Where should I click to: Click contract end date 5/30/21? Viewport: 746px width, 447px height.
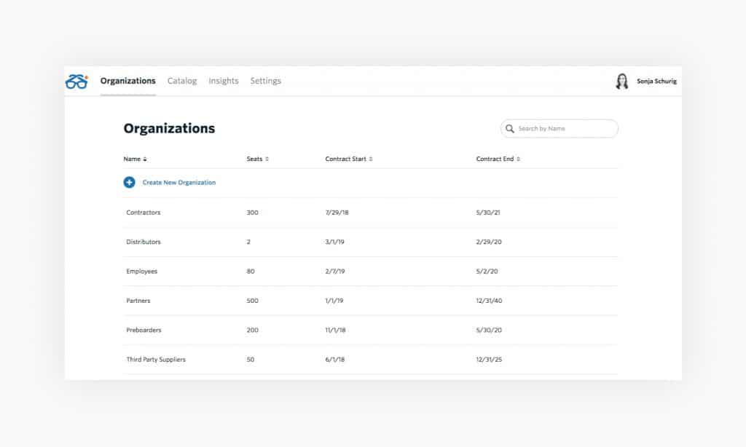(488, 213)
